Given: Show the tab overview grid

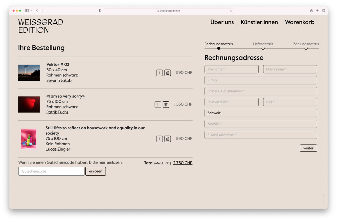Looking at the screenshot, I should pyautogui.click(x=323, y=11).
